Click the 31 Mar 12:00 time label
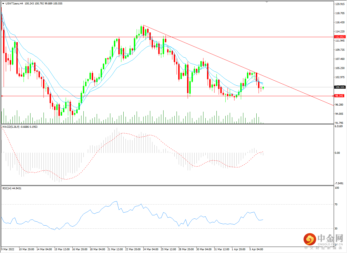The width and height of the screenshot is (347, 253). [221, 249]
